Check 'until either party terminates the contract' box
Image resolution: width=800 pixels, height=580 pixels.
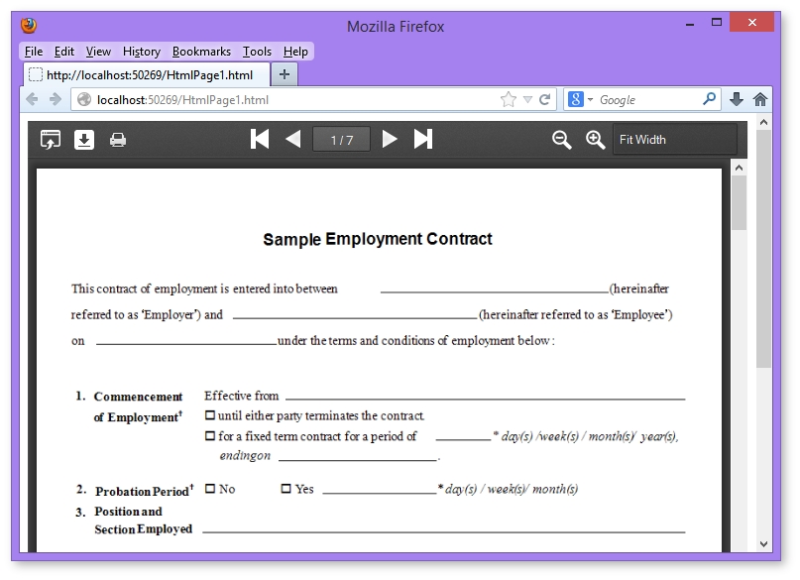click(210, 415)
